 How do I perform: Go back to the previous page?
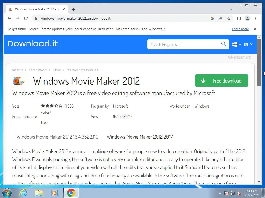click(x=9, y=18)
